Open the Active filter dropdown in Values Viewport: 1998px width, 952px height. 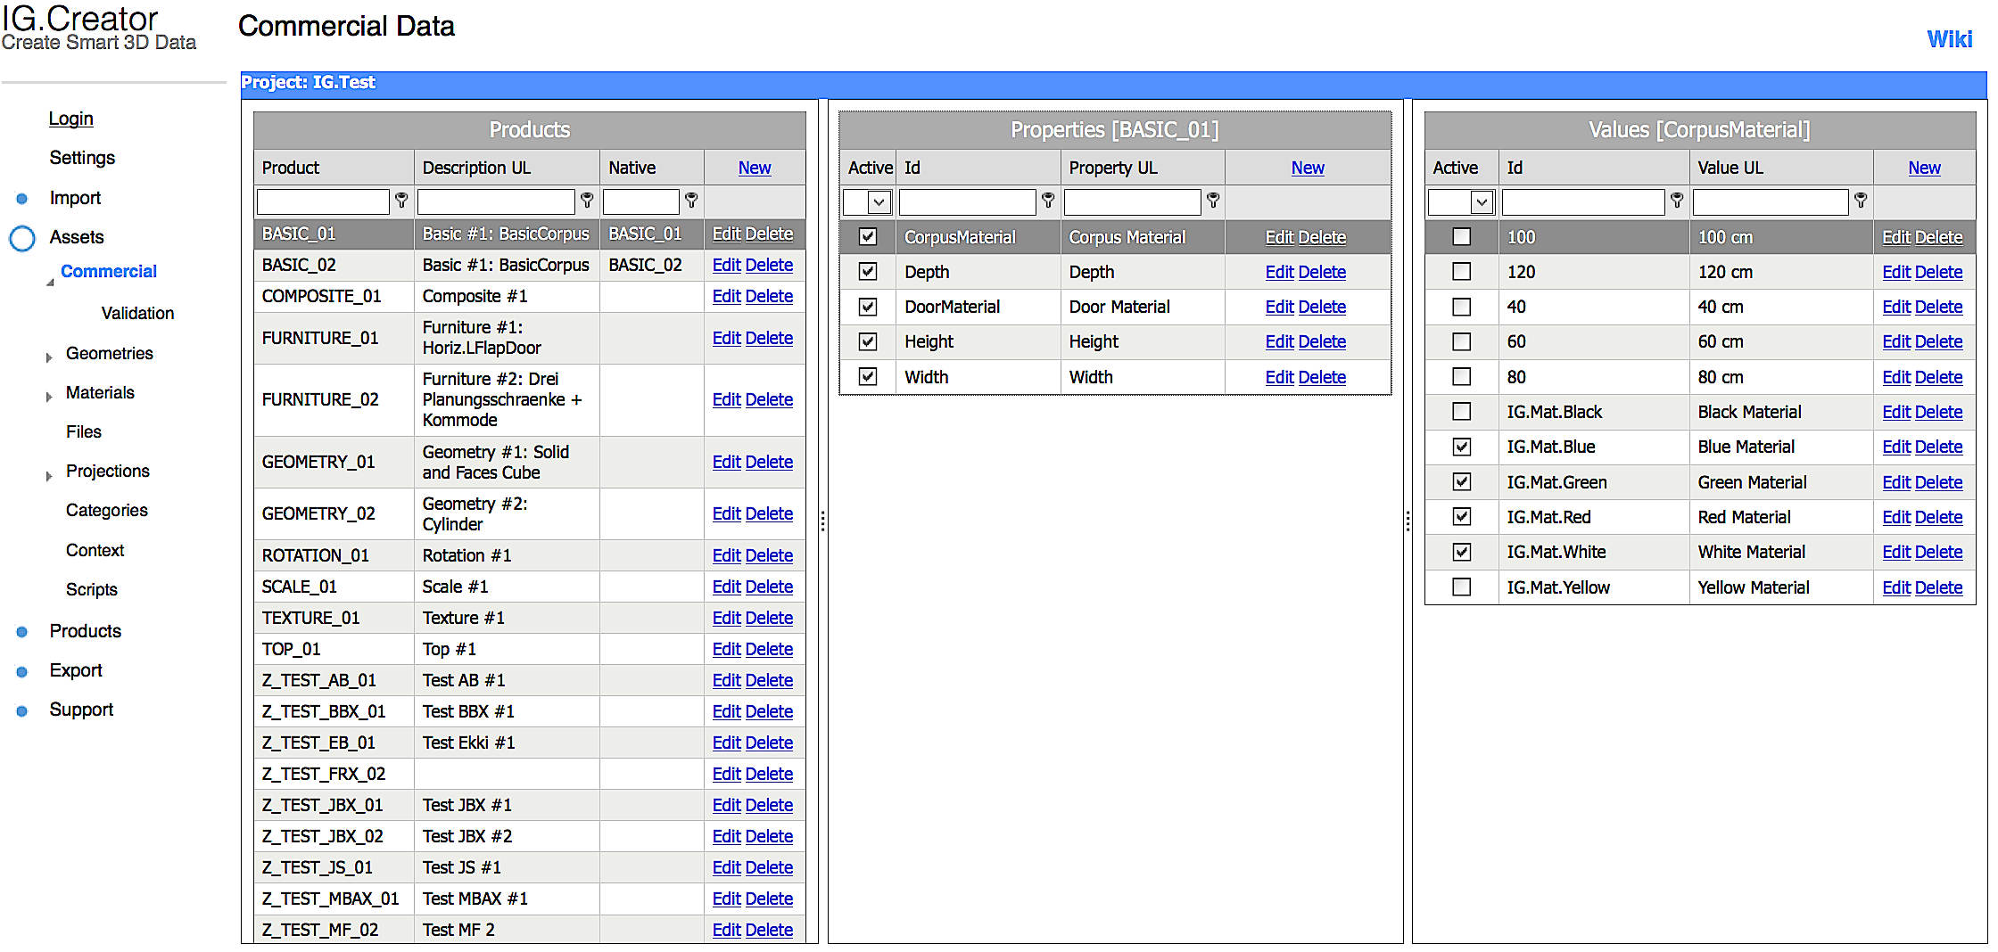click(x=1482, y=202)
